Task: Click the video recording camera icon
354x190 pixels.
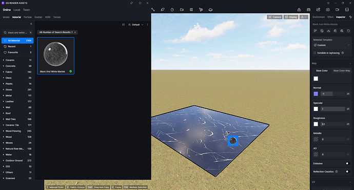Action: (x=337, y=10)
